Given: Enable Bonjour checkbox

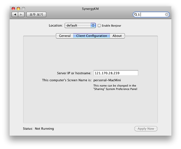Looking at the screenshot, I should coord(99,26).
